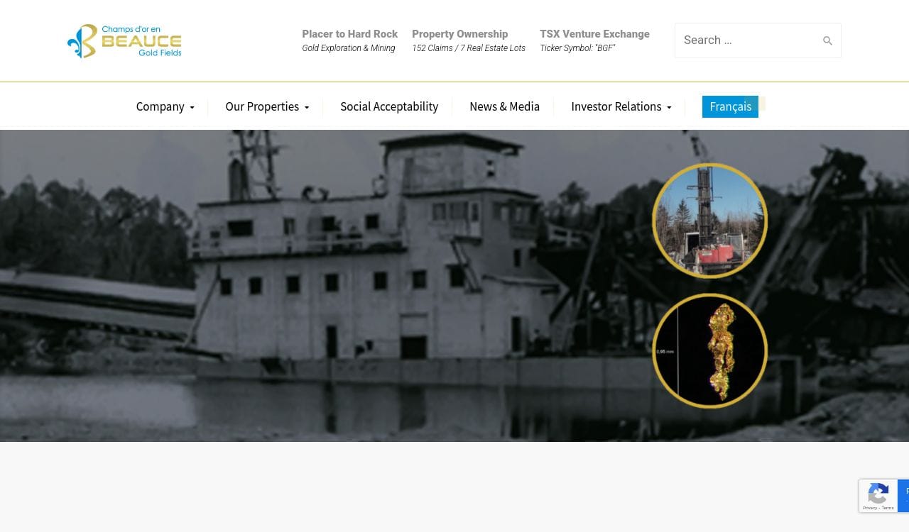
Task: Click the Placer to Hard Rock heading
Action: point(349,34)
